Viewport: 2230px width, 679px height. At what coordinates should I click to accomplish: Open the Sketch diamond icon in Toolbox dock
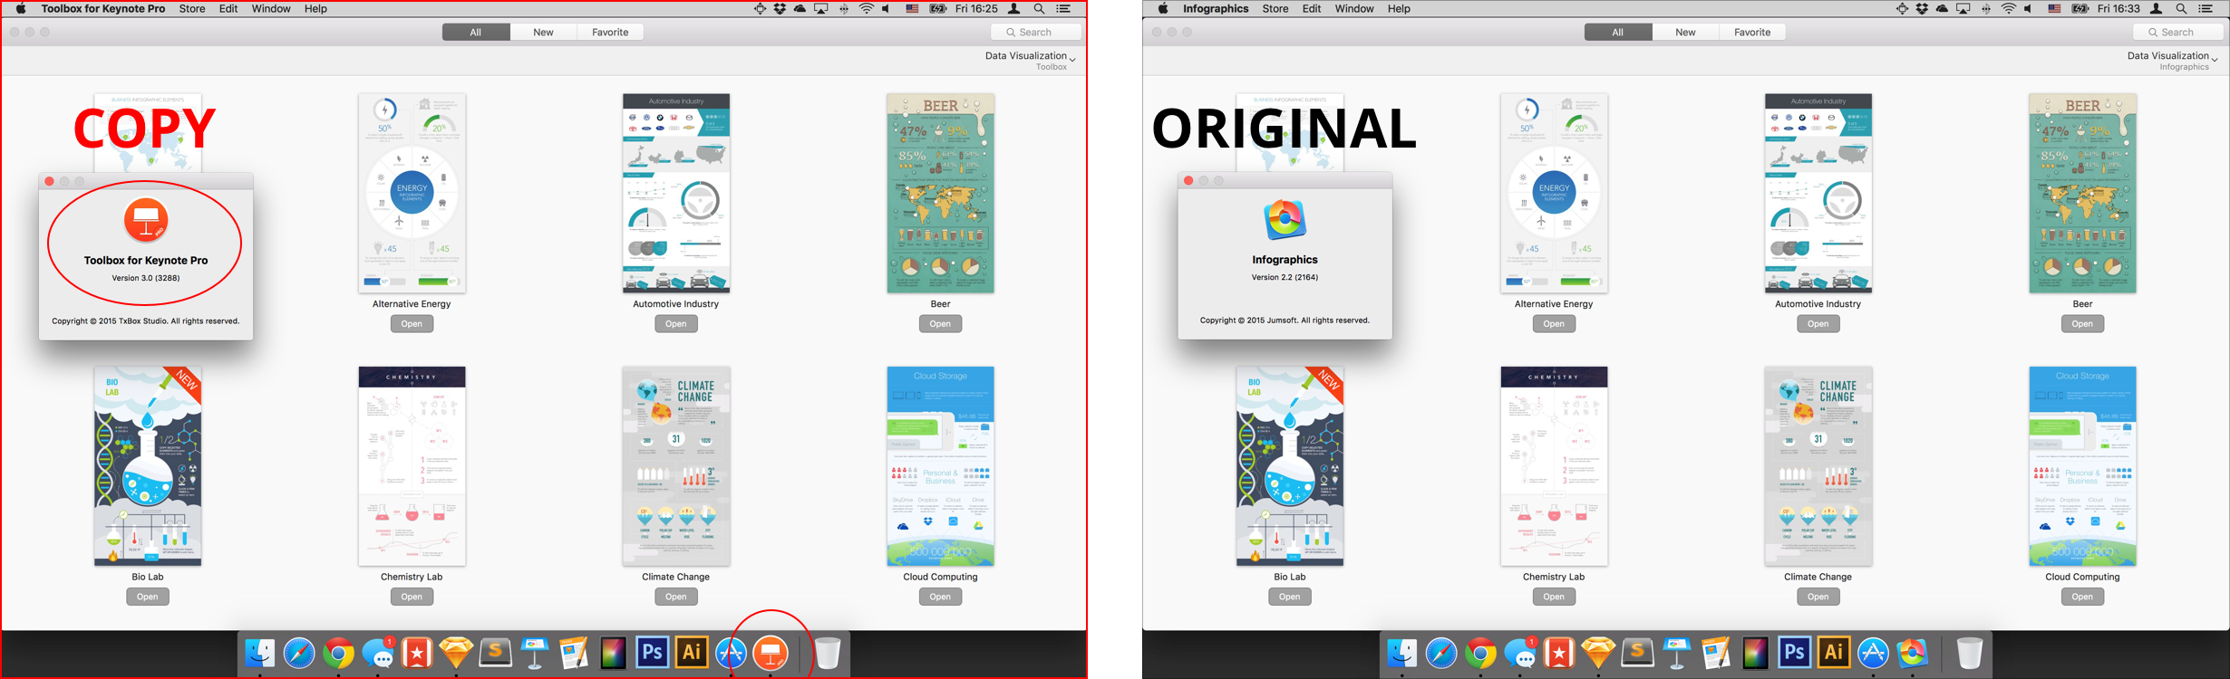[x=456, y=653]
